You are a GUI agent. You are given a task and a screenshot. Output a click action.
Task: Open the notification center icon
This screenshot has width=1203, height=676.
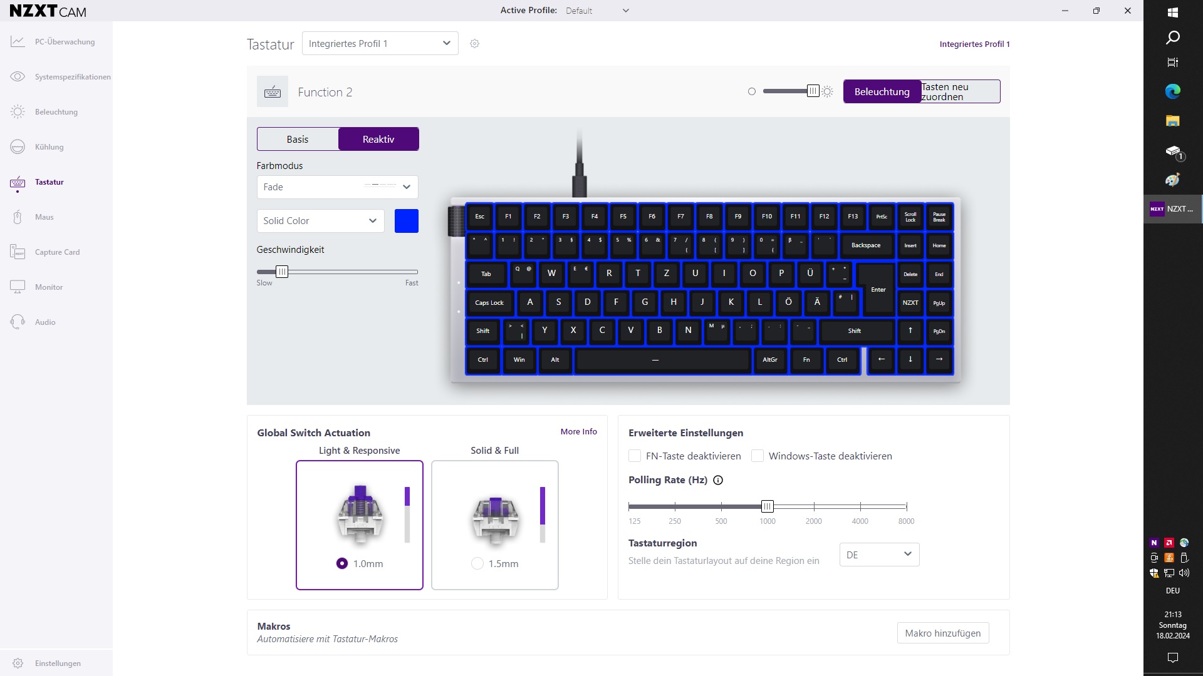(1173, 657)
